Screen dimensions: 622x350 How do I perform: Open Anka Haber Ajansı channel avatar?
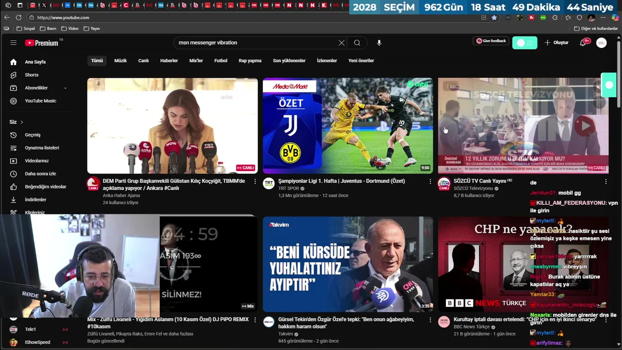tap(93, 184)
